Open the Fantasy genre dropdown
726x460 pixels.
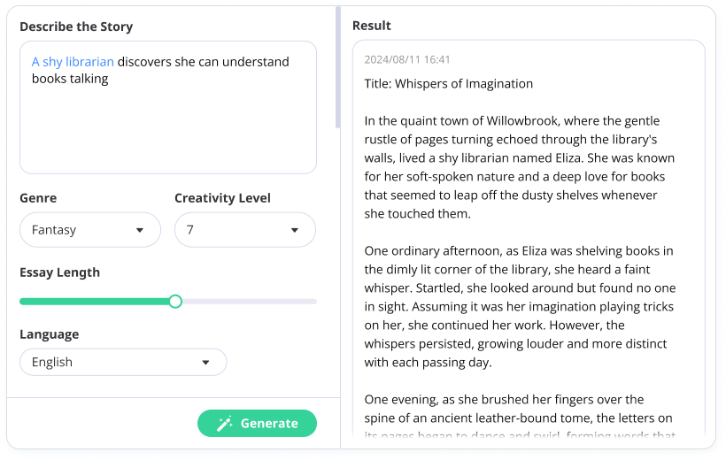click(89, 230)
